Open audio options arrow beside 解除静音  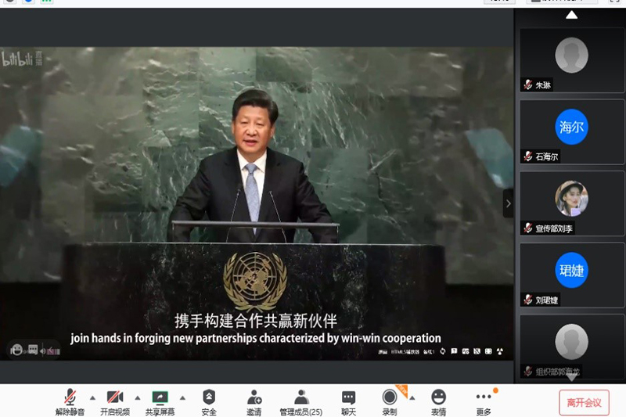(x=92, y=398)
